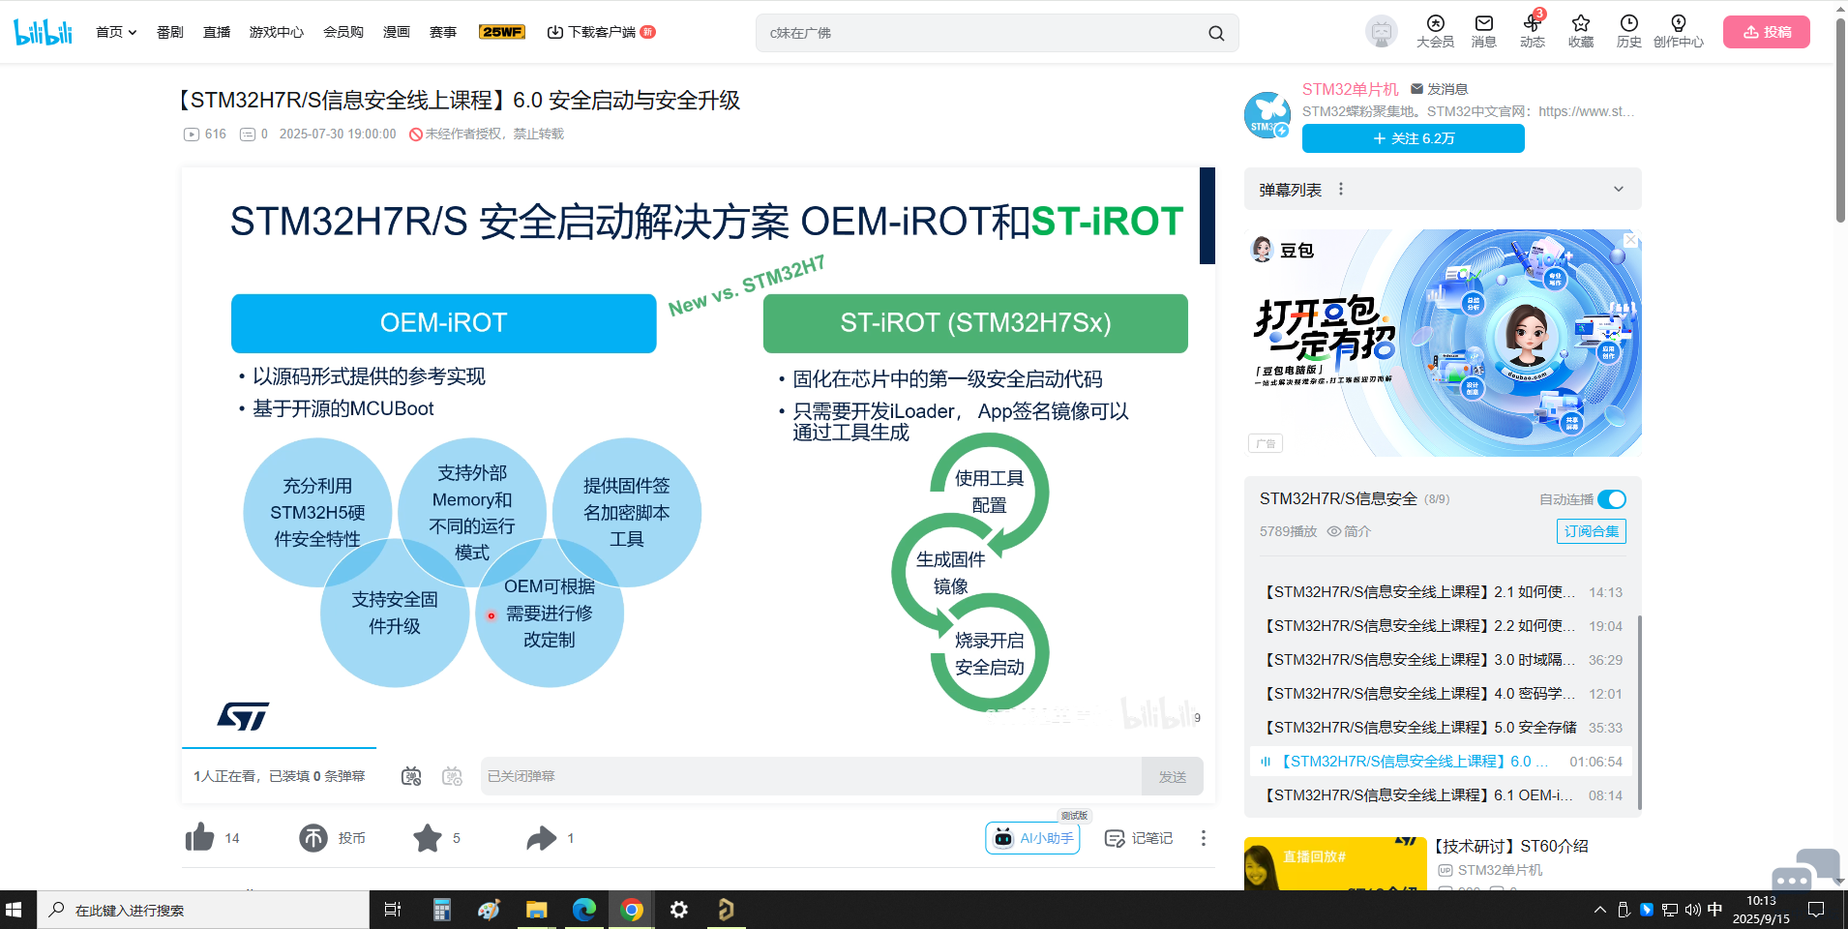Screen dimensions: 1848x929
Task: Open 直播 nav menu item
Action: click(217, 32)
